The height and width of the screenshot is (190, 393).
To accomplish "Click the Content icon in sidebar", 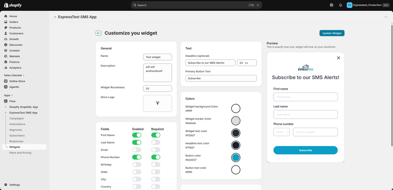I will [6, 50].
